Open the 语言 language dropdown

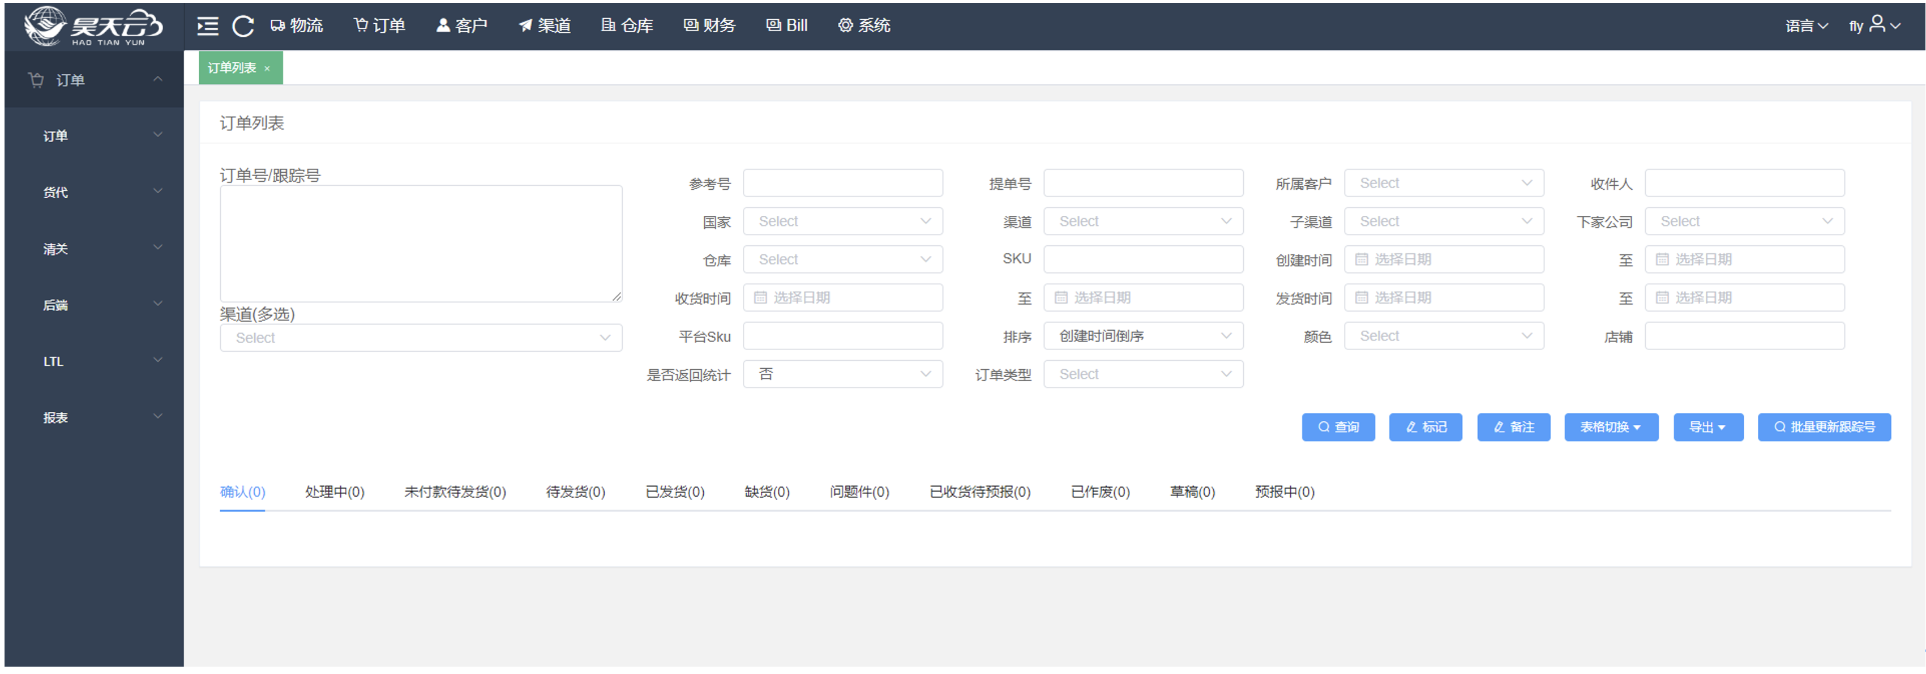tap(1807, 26)
